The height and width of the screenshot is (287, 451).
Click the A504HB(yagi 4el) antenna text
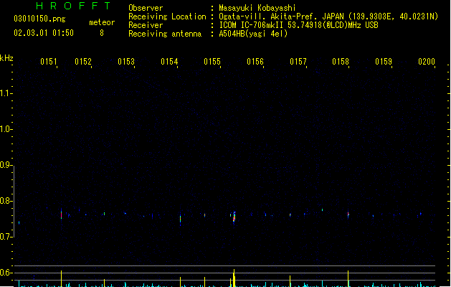253,34
